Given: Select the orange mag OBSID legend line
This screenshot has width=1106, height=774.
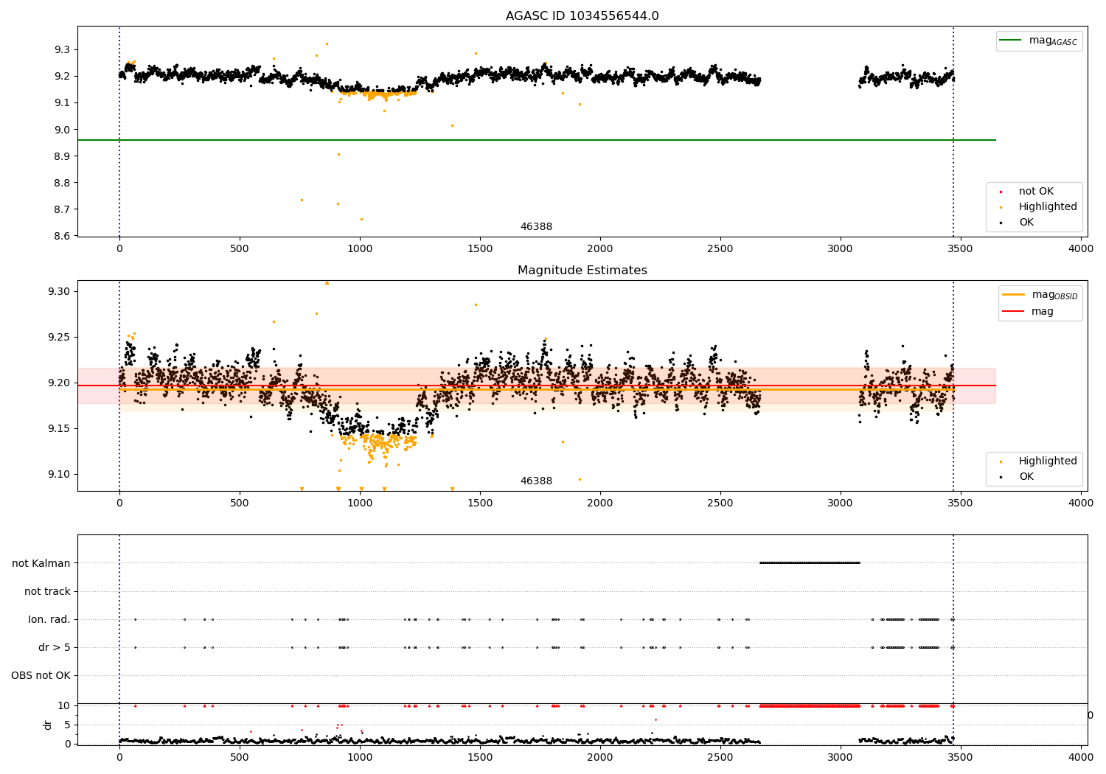Looking at the screenshot, I should click(1014, 295).
